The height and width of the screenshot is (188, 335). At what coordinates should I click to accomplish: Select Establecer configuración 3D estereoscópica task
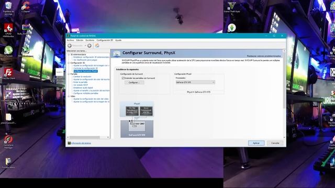tap(92, 57)
